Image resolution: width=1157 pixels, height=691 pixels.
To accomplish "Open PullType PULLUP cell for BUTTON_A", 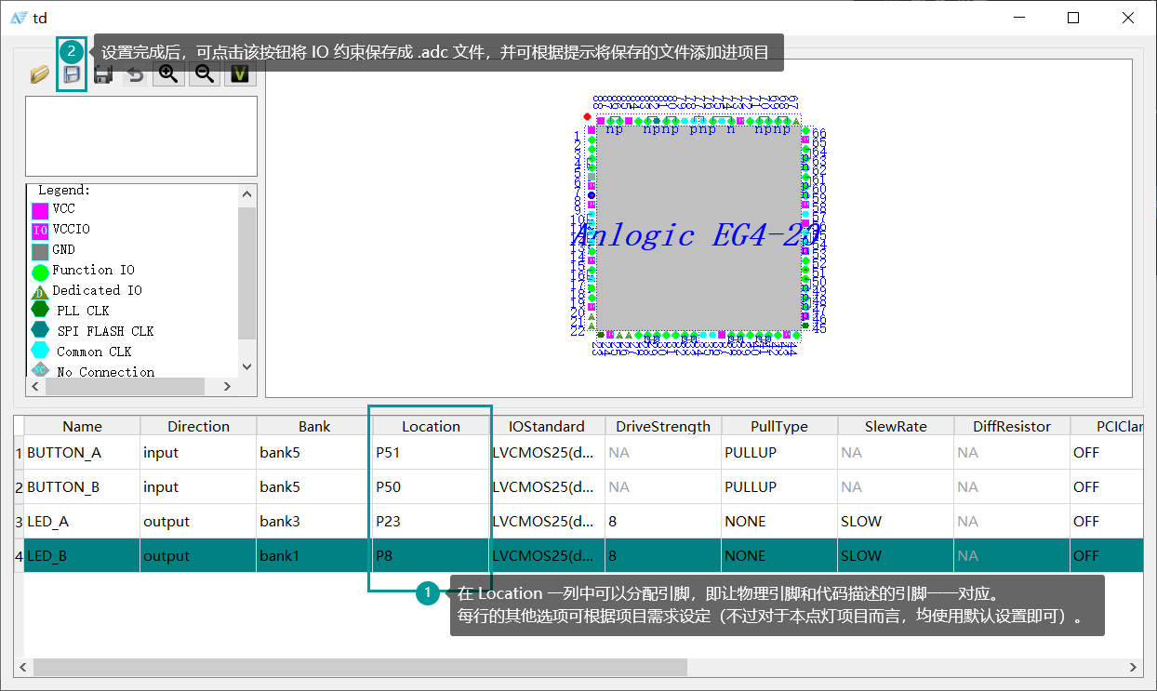I will (x=779, y=453).
